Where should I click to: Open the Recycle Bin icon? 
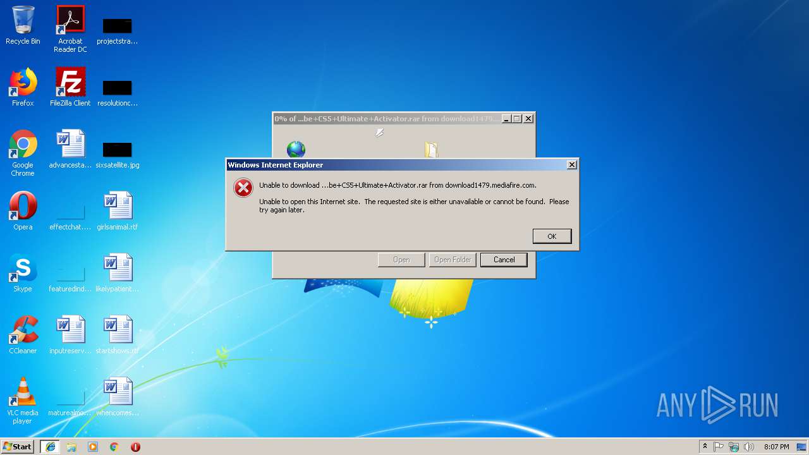pyautogui.click(x=23, y=26)
